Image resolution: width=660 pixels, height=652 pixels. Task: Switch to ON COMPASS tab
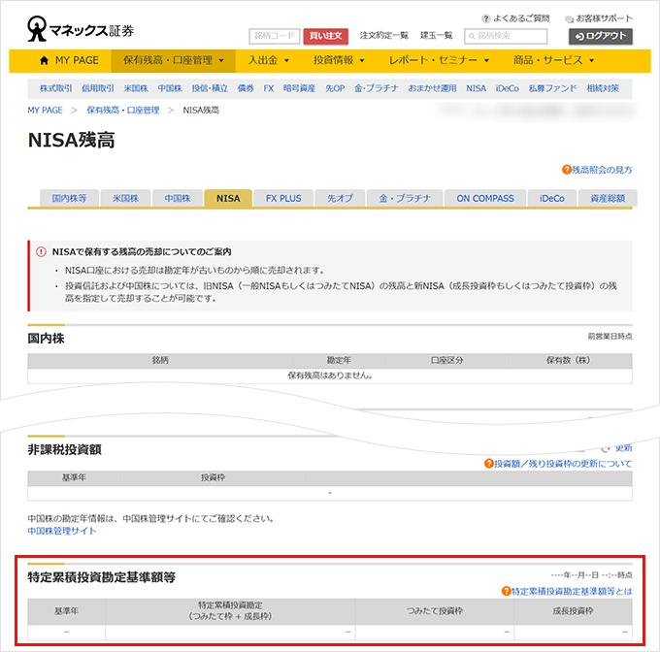coord(485,199)
